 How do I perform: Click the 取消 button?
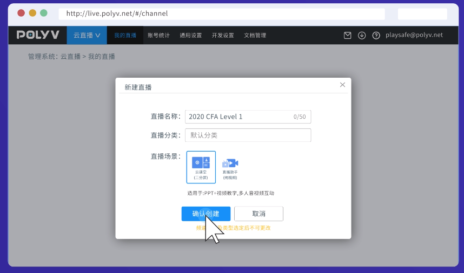[258, 214]
